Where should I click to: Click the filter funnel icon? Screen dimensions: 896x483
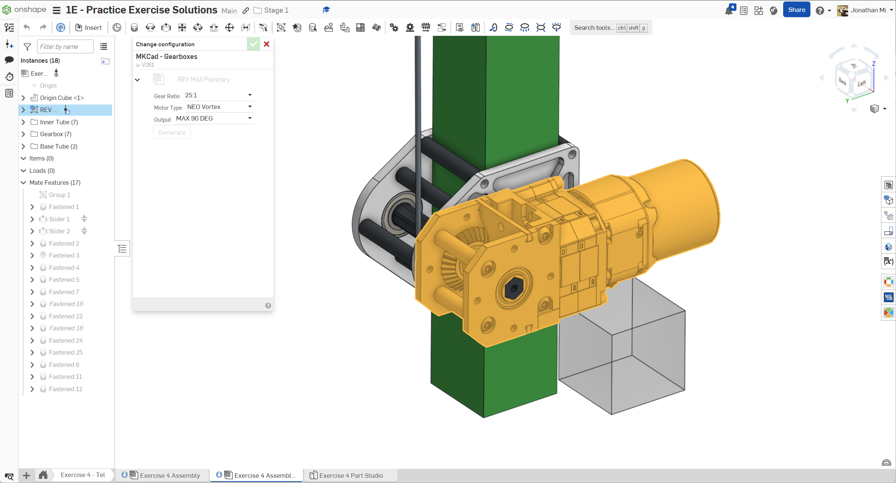point(27,47)
